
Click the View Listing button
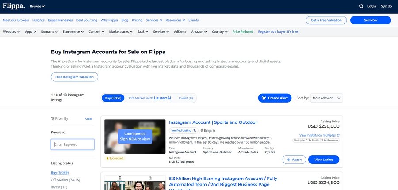point(324,160)
